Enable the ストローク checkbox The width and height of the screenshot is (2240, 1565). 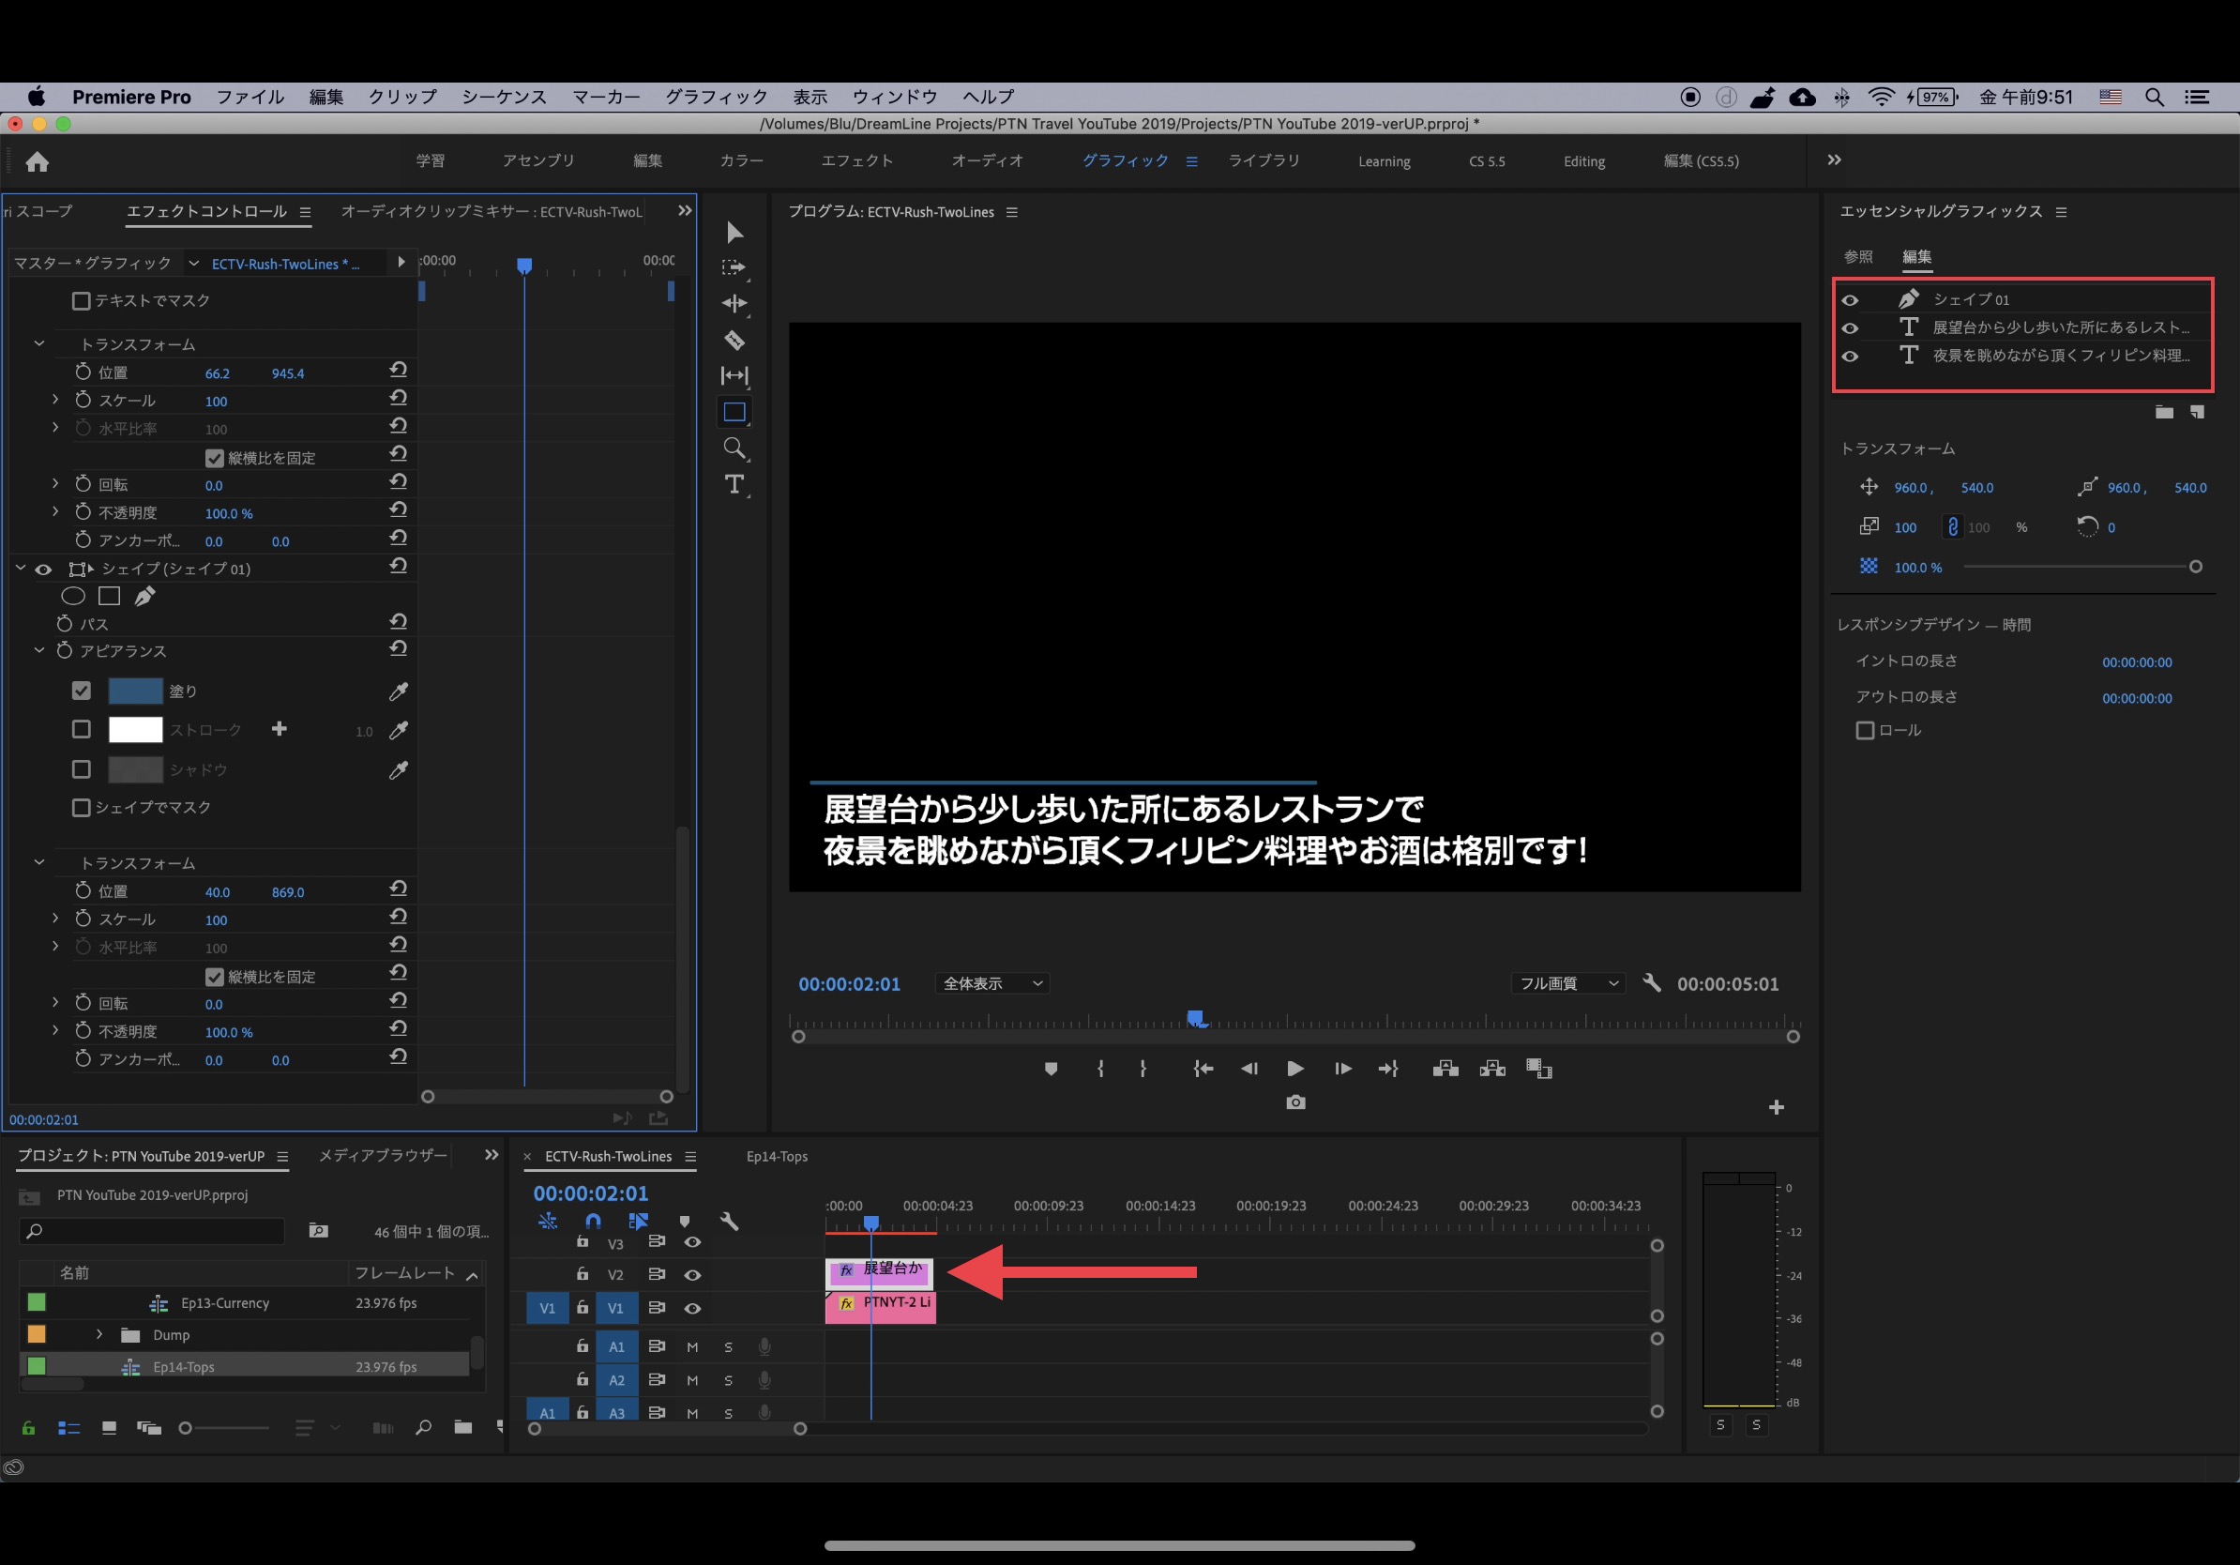[82, 730]
